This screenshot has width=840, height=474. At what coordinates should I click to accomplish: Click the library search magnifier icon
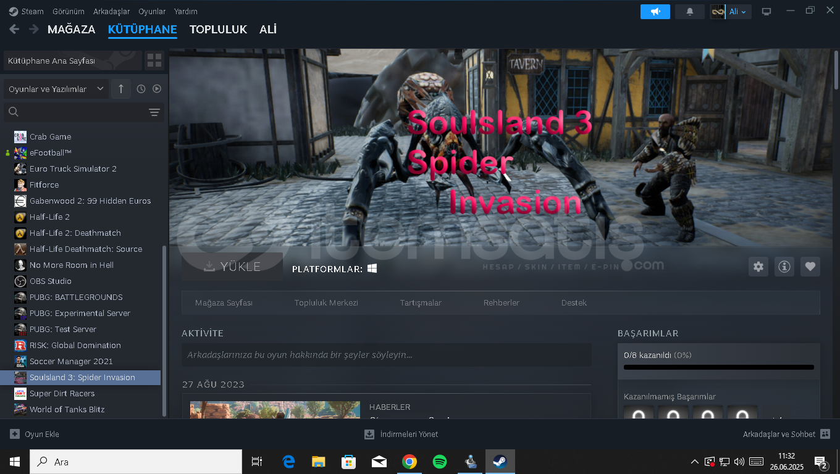[14, 112]
